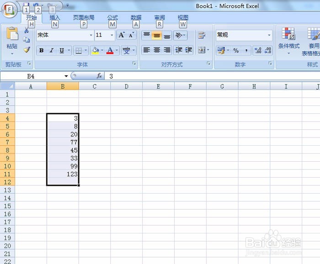Image resolution: width=320 pixels, height=264 pixels.
Task: Apply red font color A
Action: click(110, 50)
